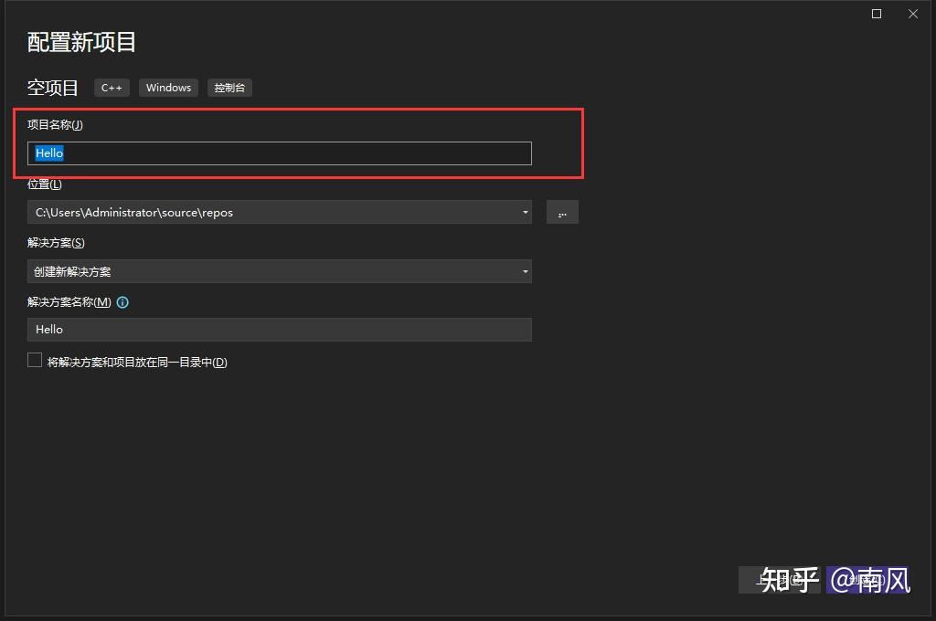The width and height of the screenshot is (936, 621).
Task: Maximize the configure project window
Action: (877, 14)
